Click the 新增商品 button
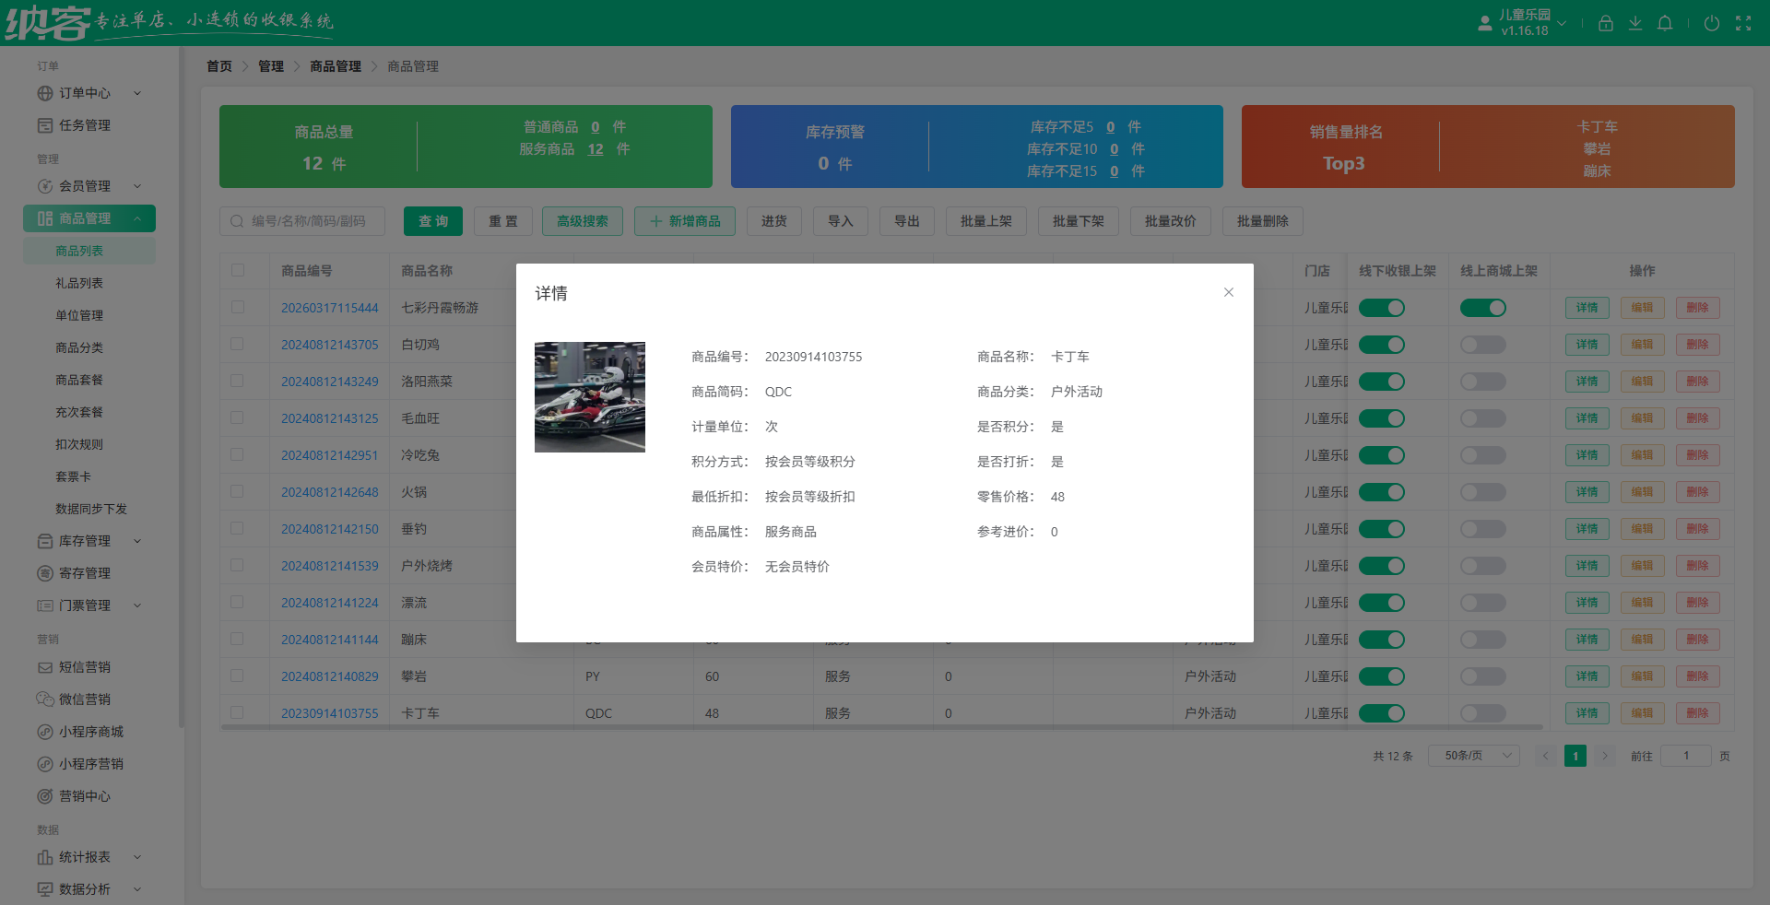1770x905 pixels. (685, 221)
